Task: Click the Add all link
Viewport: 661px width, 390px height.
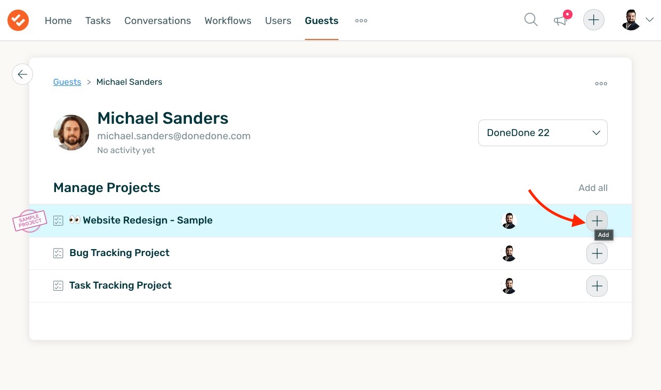Action: tap(593, 188)
